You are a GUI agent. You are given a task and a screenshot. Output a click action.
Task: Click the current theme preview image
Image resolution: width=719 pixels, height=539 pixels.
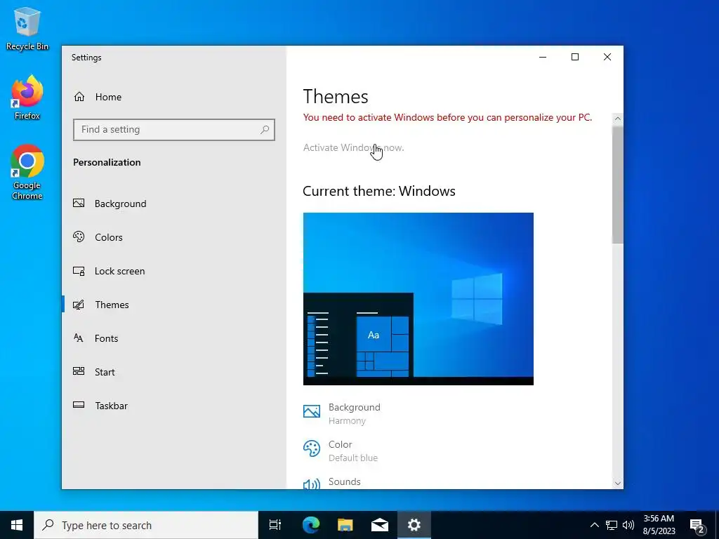(x=418, y=299)
